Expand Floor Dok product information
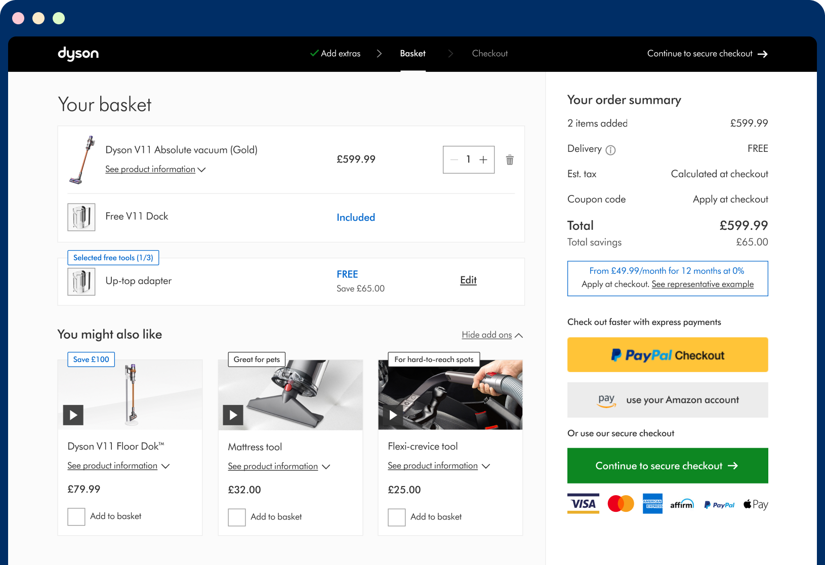The height and width of the screenshot is (565, 825). click(118, 466)
